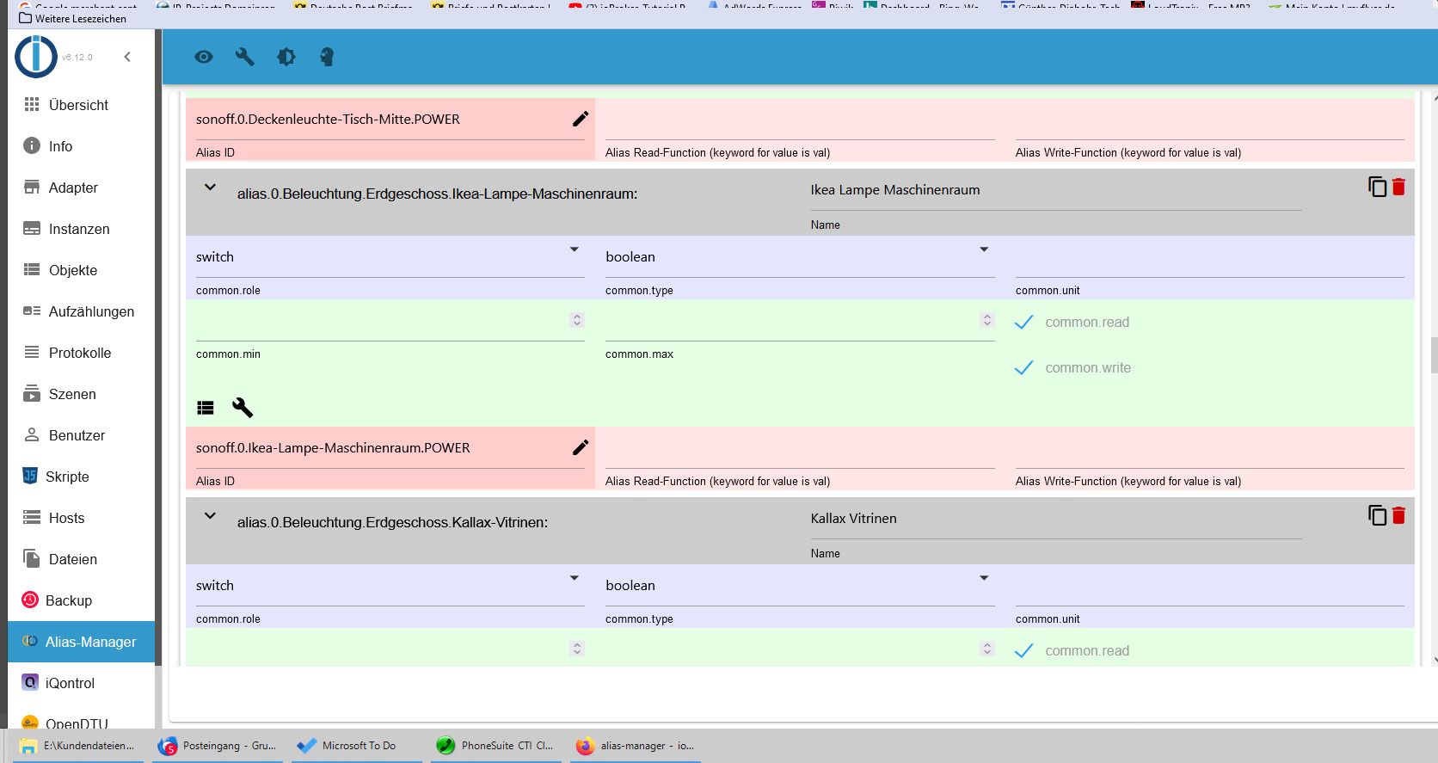Switch to E:\Kundendateien Explorer window in taskbar
Screen dimensions: 1438x763
[78, 746]
